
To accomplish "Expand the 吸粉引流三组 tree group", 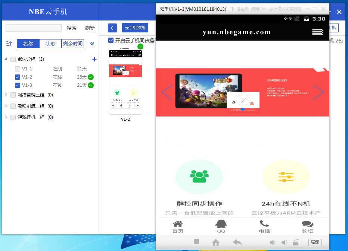I will coord(6,106).
